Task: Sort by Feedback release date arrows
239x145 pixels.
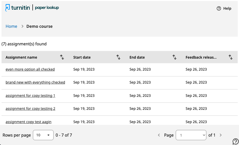Action: pyautogui.click(x=231, y=57)
